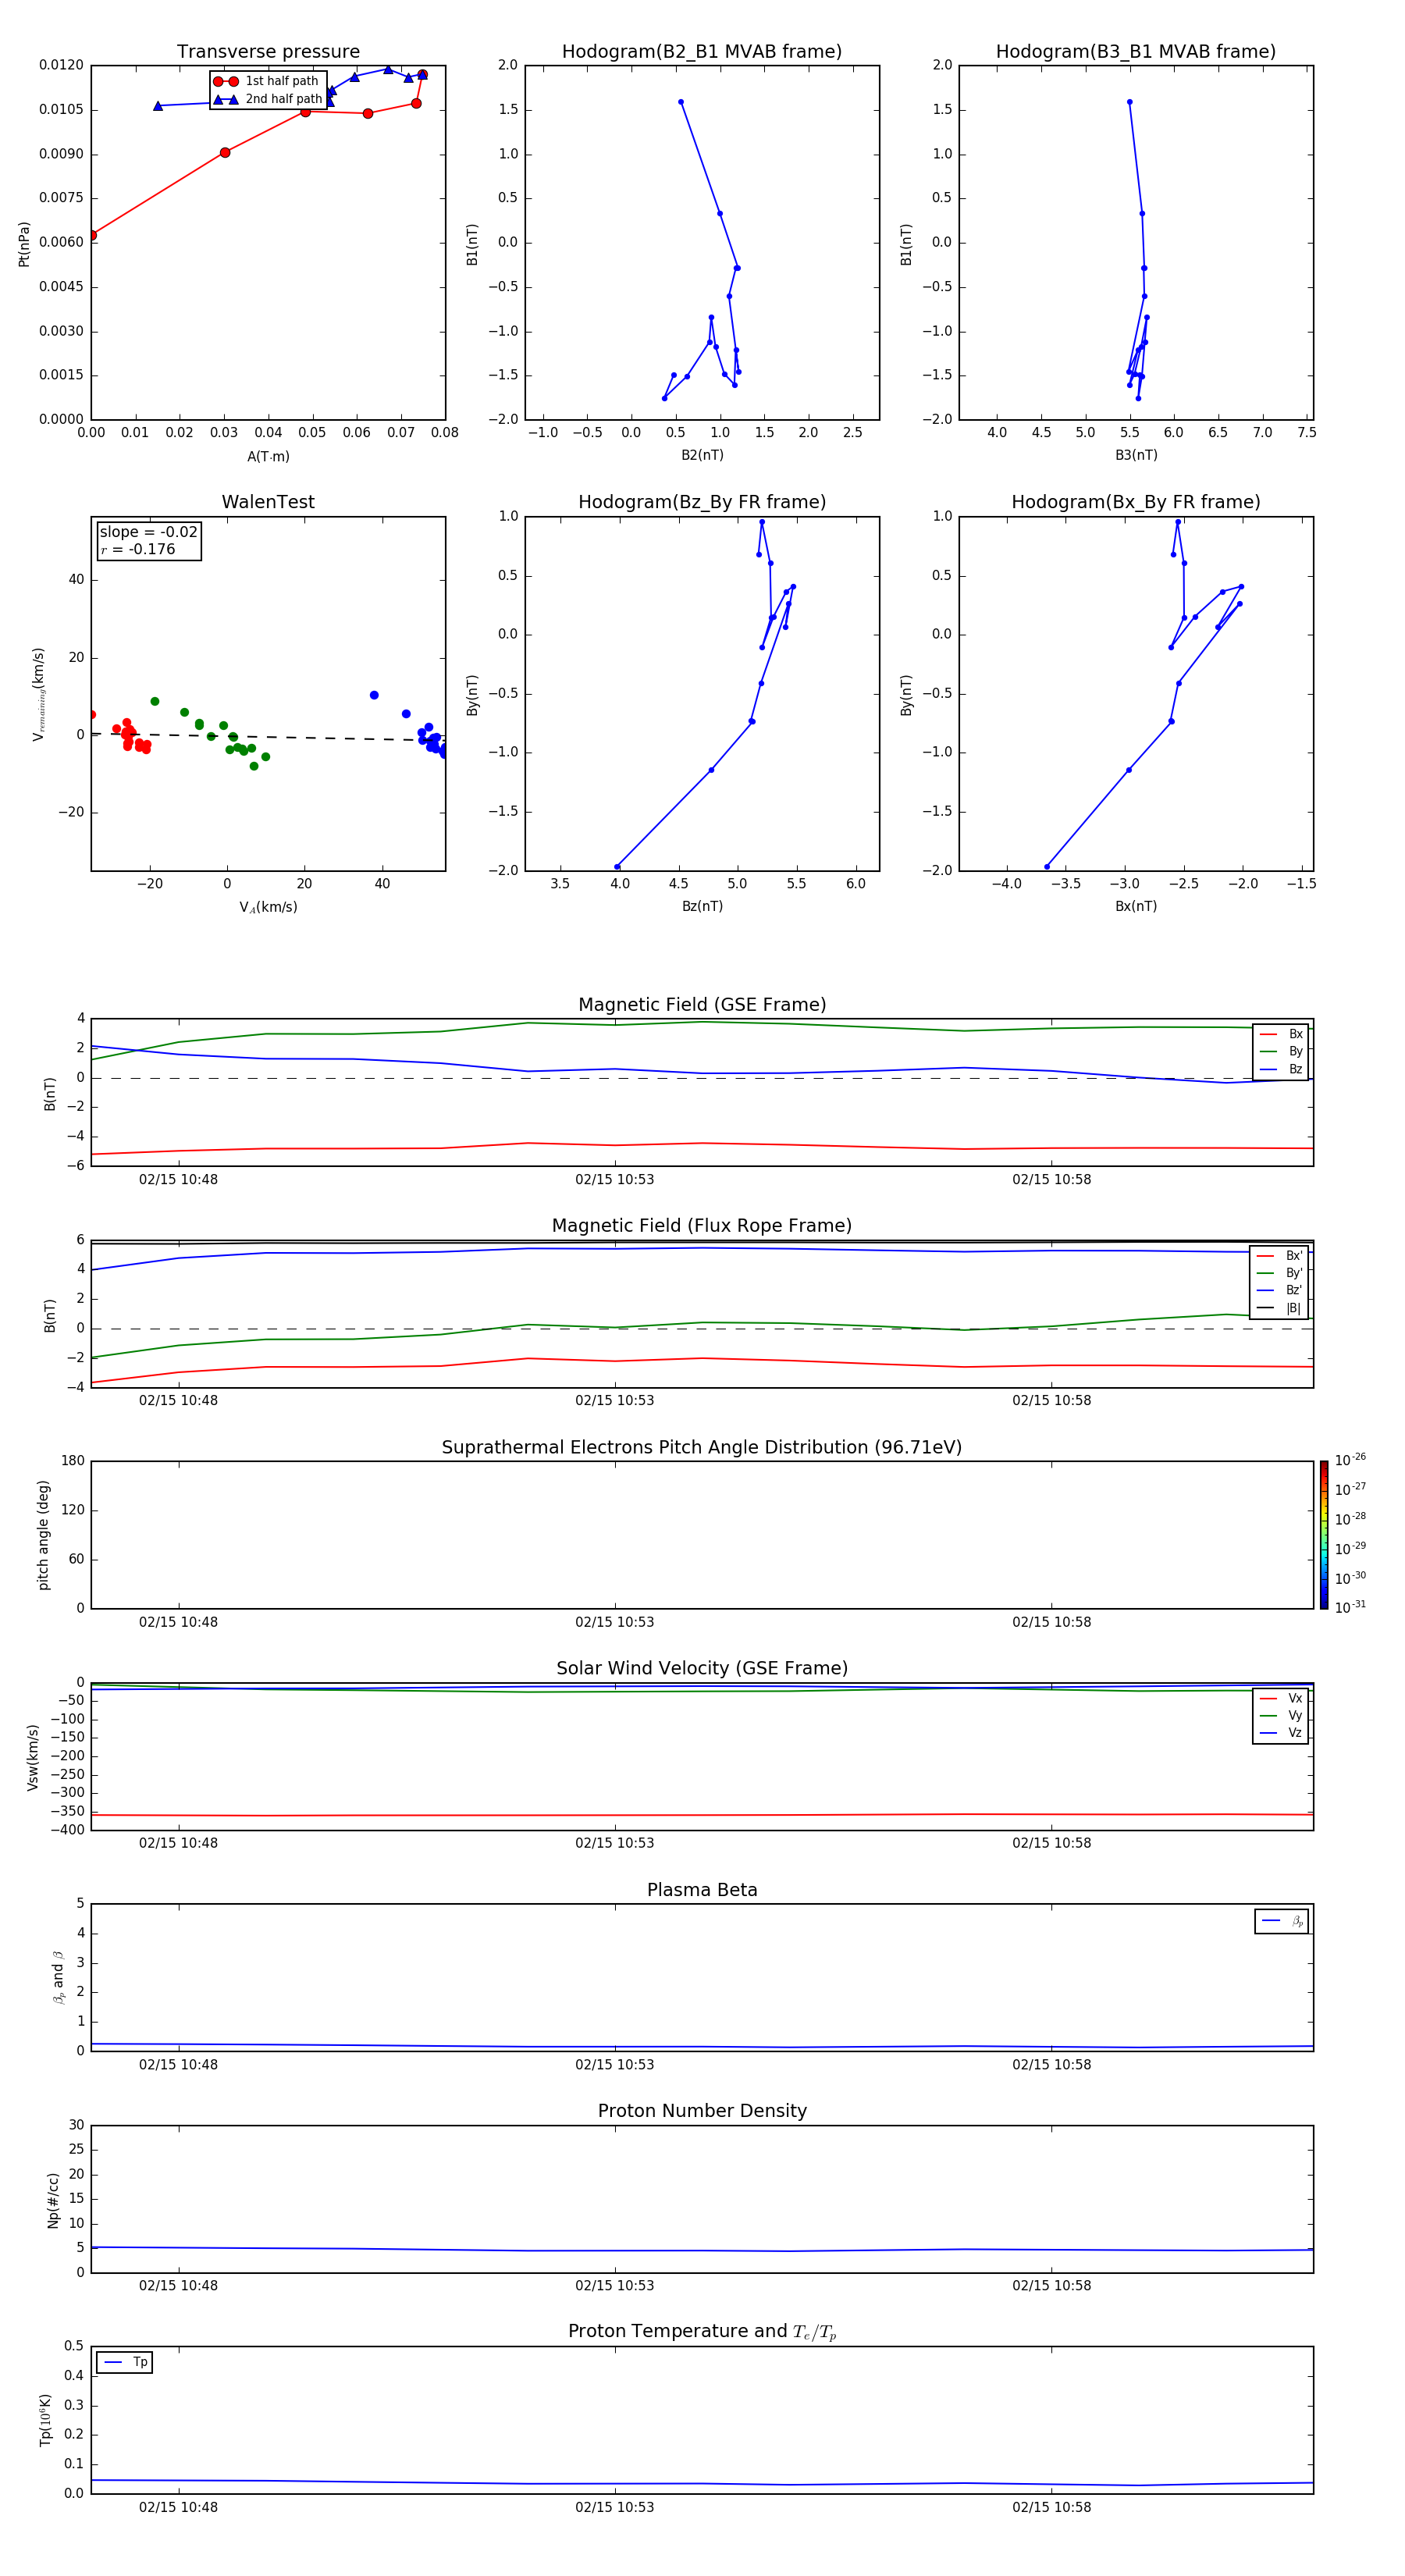Select the "Vx" velocity legend entry
The width and height of the screenshot is (1405, 2576).
[1282, 1698]
